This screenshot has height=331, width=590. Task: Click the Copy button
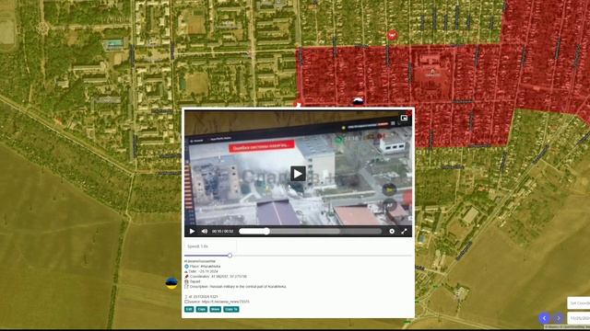tap(202, 309)
